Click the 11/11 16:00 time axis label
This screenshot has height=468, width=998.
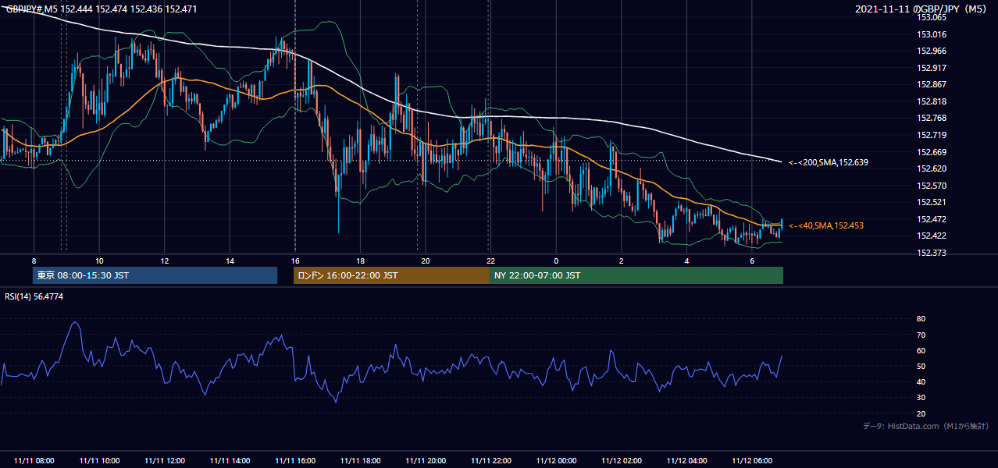294,461
